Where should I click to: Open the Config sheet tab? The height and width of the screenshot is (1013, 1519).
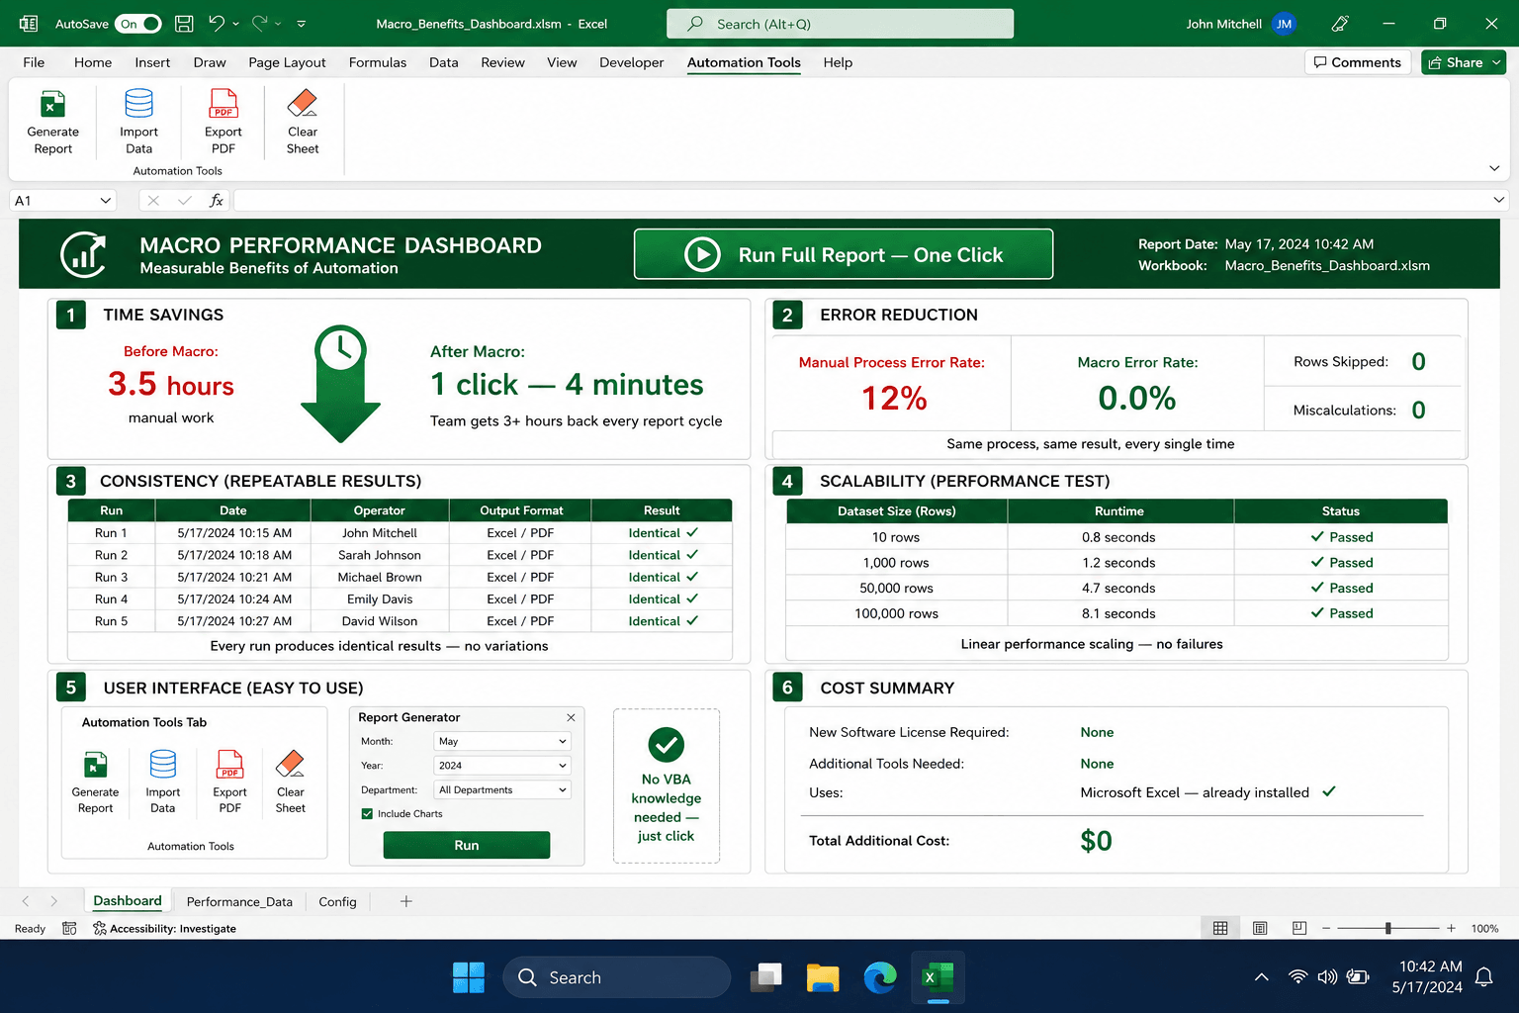(x=337, y=901)
